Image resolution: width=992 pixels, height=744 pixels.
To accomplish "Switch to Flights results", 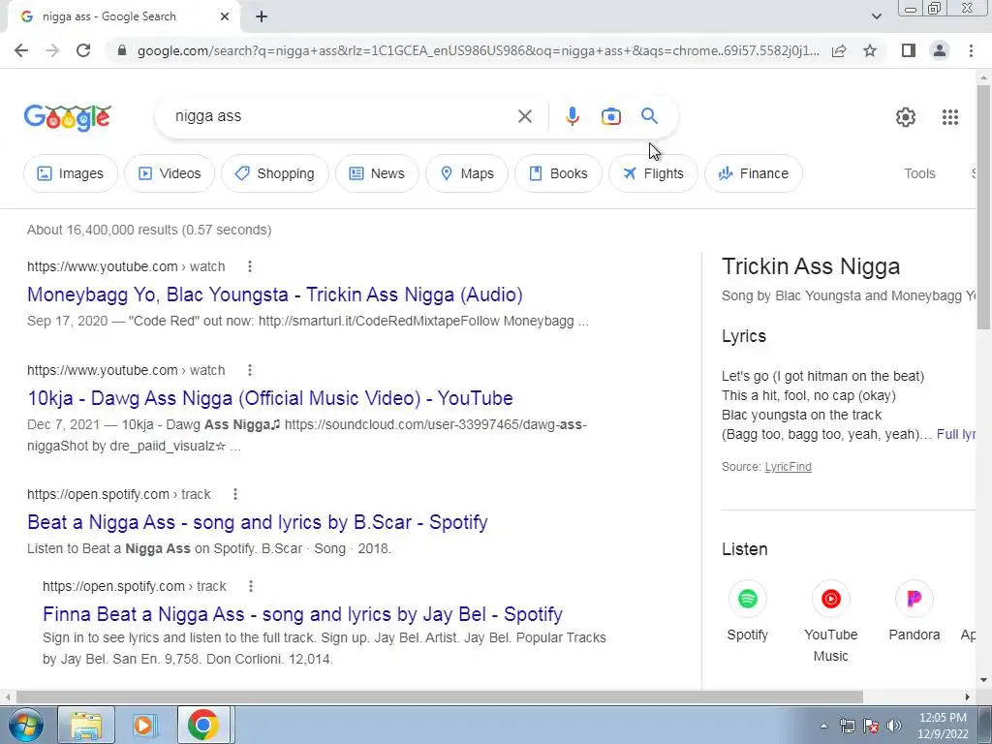I will coord(653,173).
